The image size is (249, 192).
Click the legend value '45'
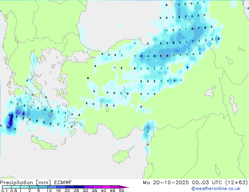pyautogui.click(x=112, y=190)
